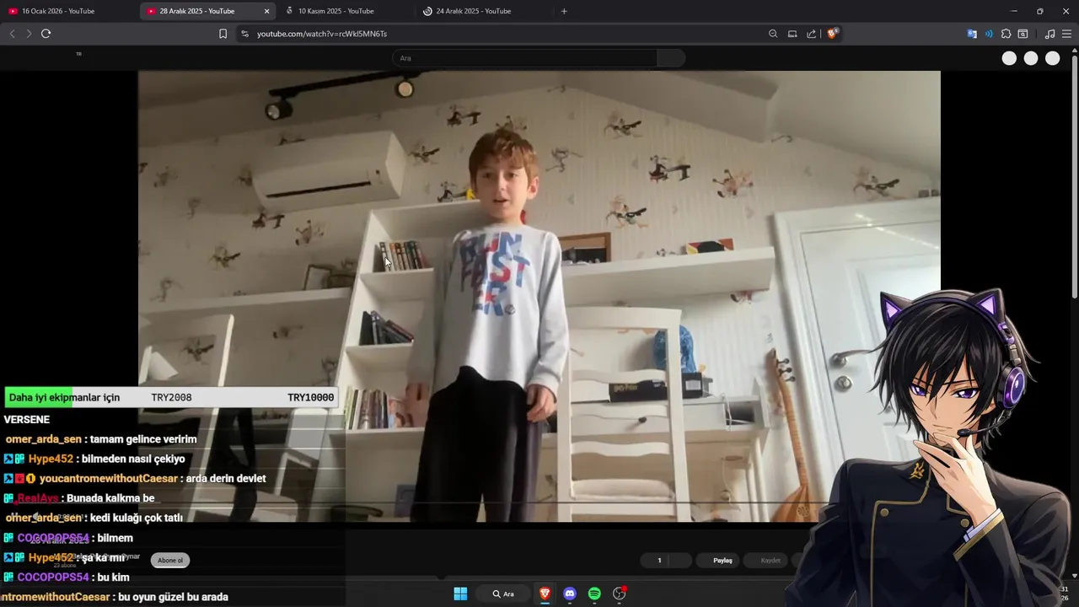Click chat message 'Bunada kalkma be'
This screenshot has width=1079, height=607.
(x=110, y=498)
